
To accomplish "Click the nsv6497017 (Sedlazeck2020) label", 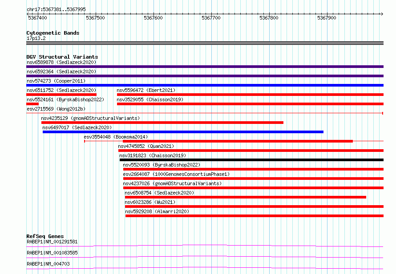I will point(77,127).
